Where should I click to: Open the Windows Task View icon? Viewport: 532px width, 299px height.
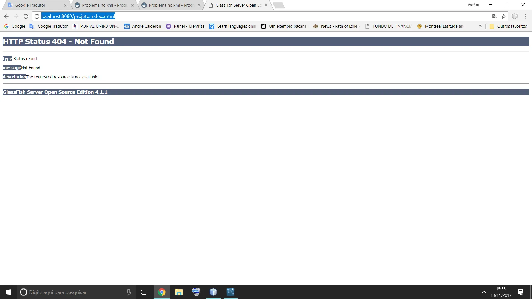click(x=144, y=292)
